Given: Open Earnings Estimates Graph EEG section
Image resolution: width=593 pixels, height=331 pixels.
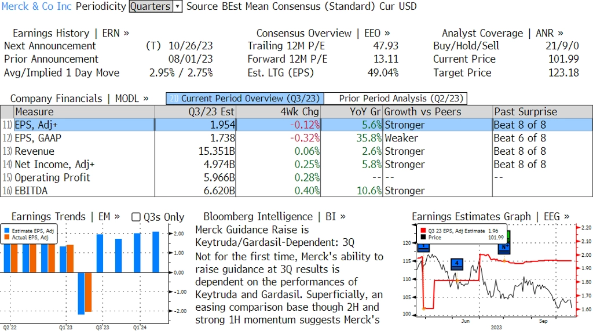Looking at the screenshot, I should [x=490, y=216].
